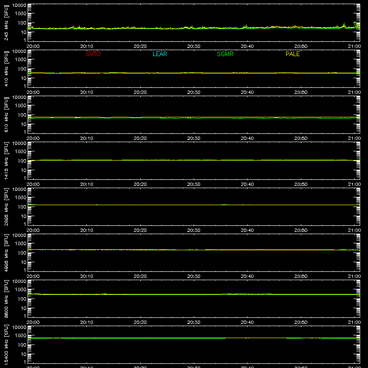Click the 245 MHz burst spike near 21:00
Image resolution: width=368 pixels, height=368 pixels.
(x=356, y=25)
